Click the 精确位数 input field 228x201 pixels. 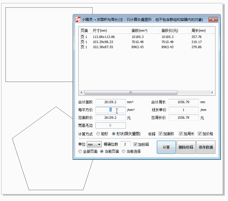click(x=125, y=144)
